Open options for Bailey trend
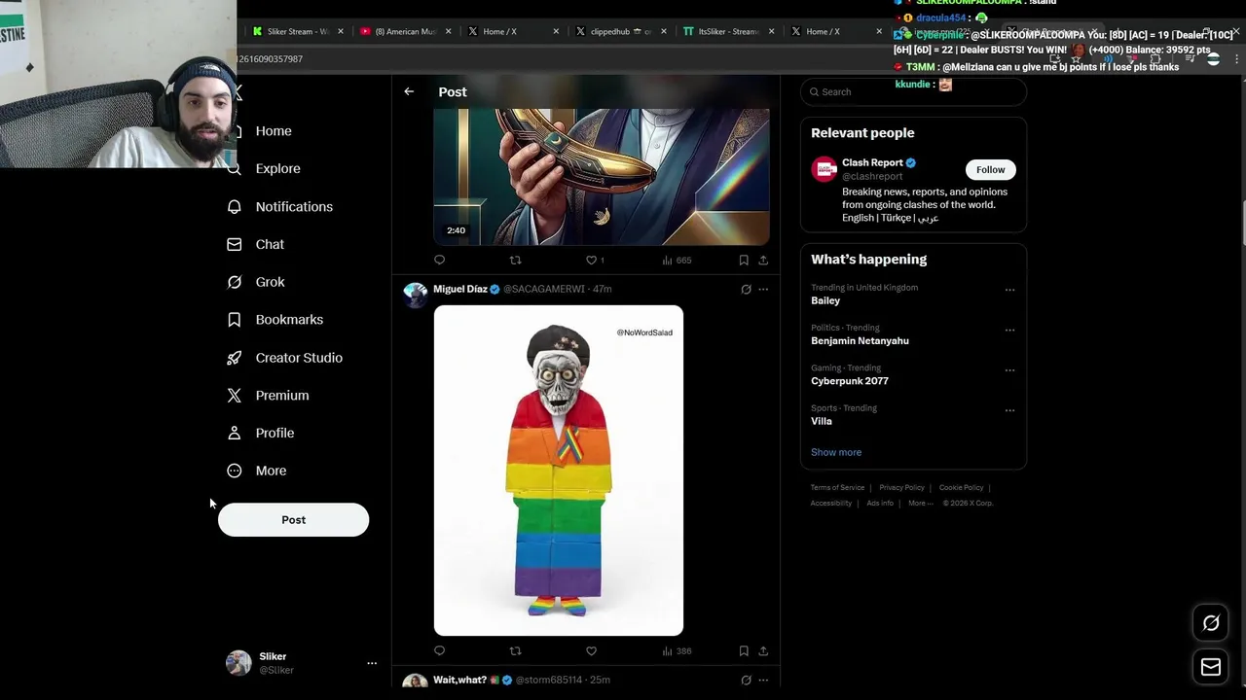 point(1009,290)
